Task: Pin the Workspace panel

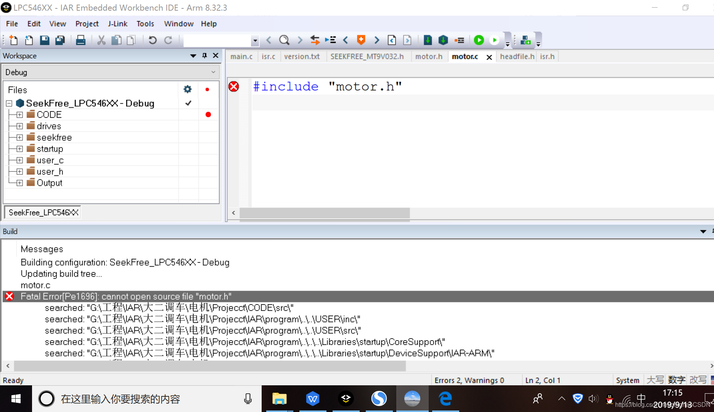Action: click(204, 56)
